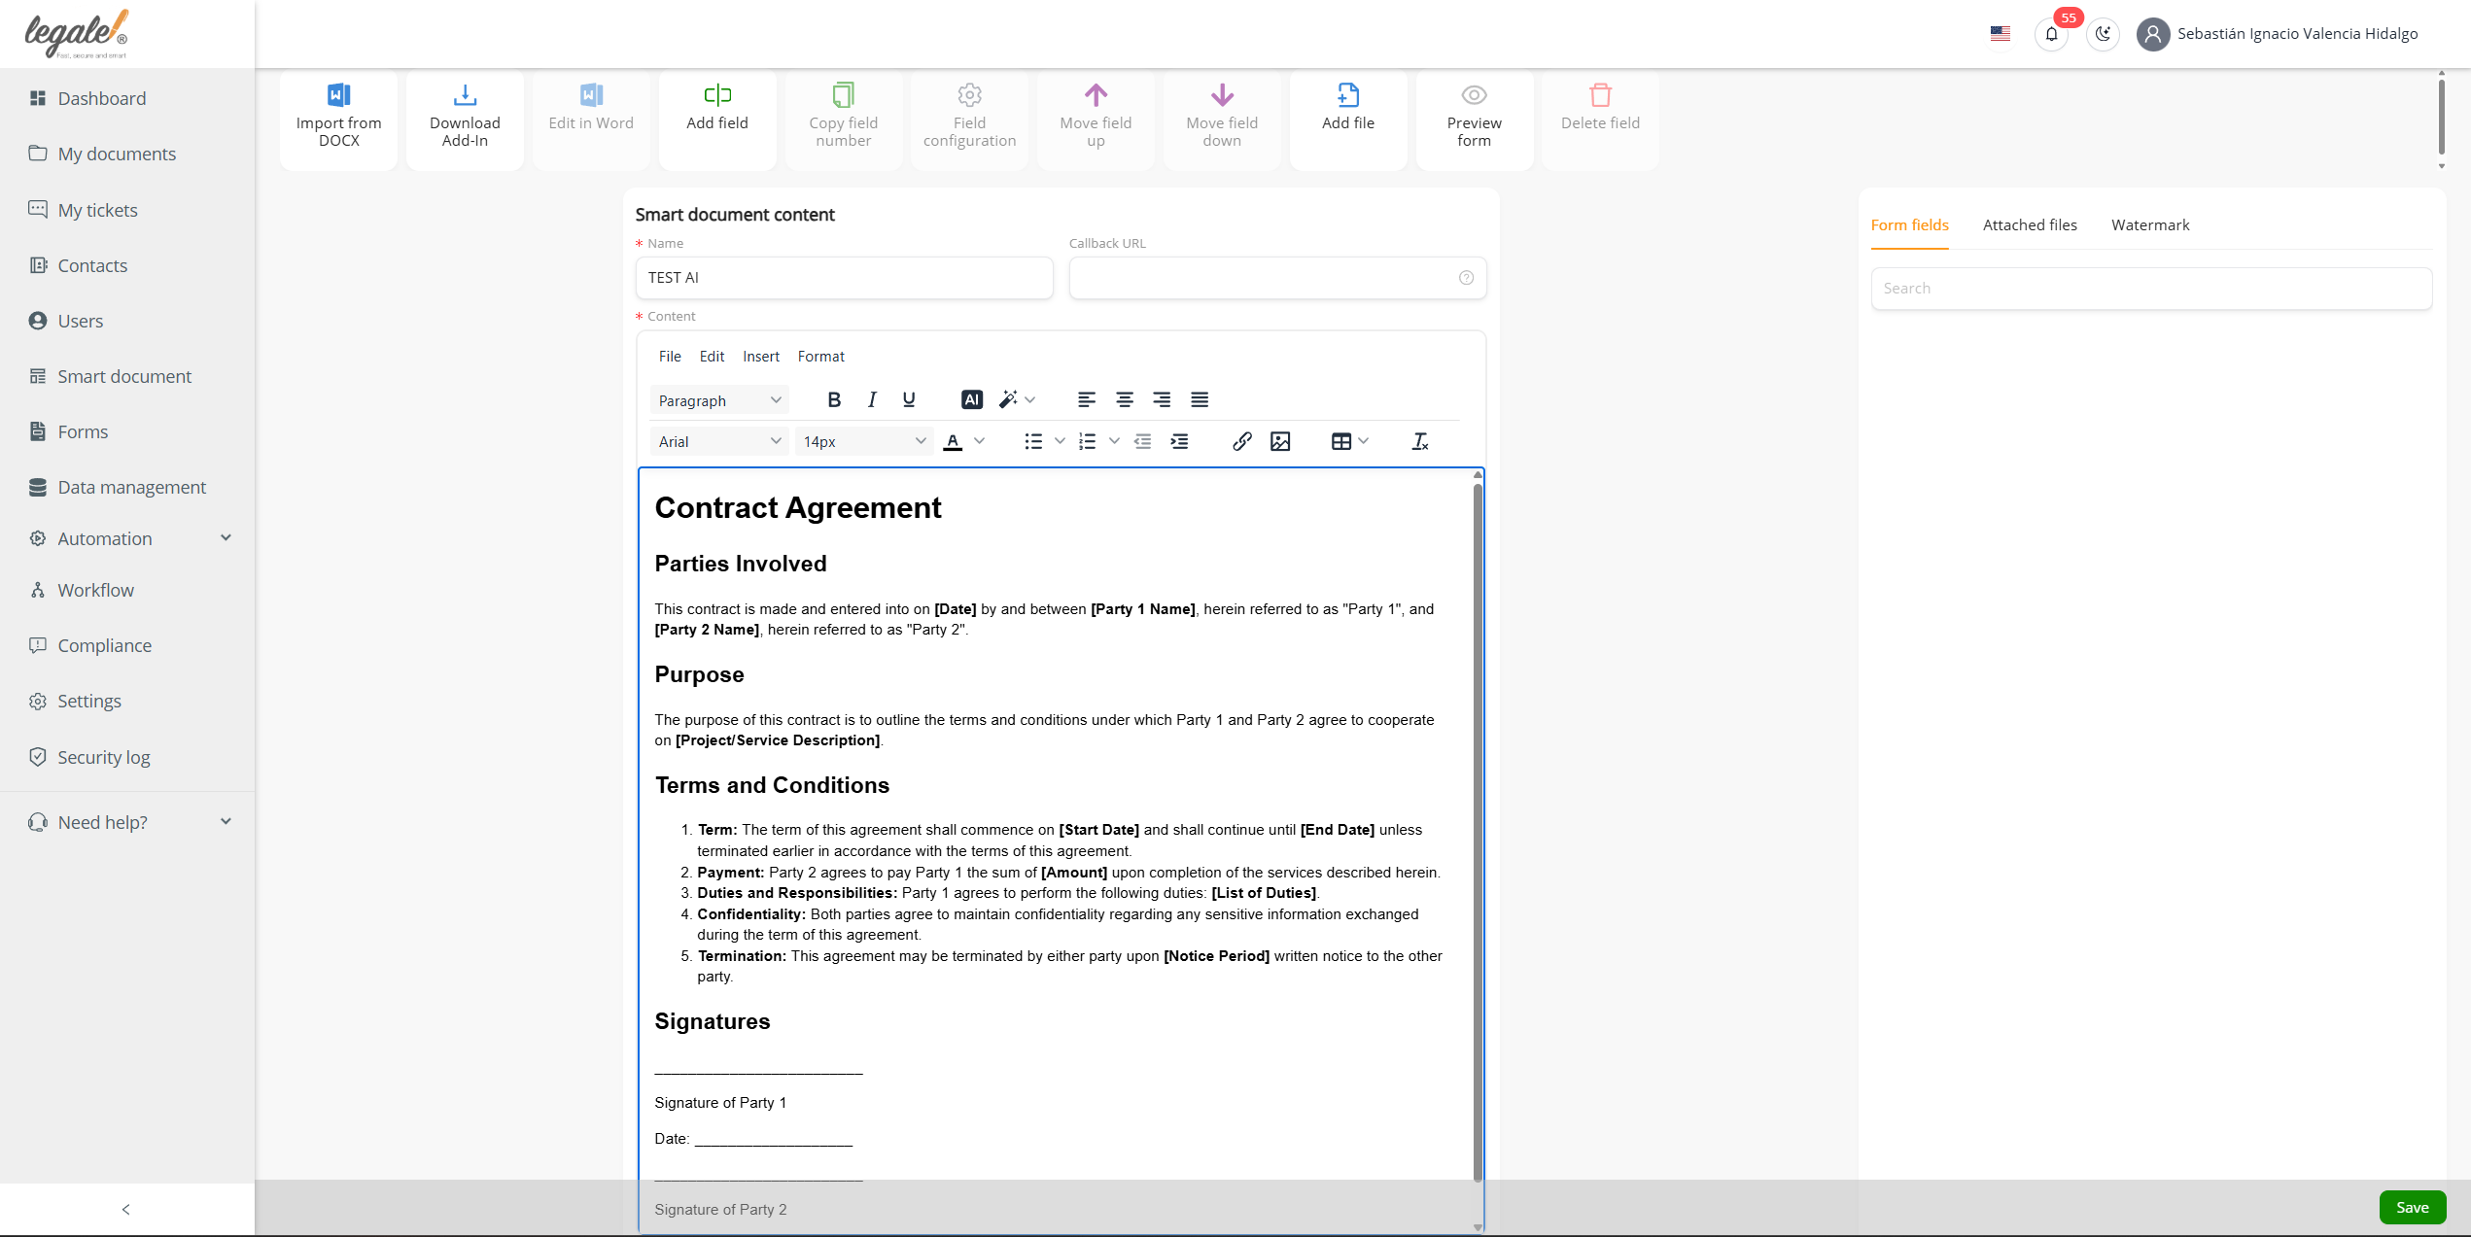This screenshot has height=1237, width=2471.
Task: Click the text color swatch button
Action: (953, 441)
